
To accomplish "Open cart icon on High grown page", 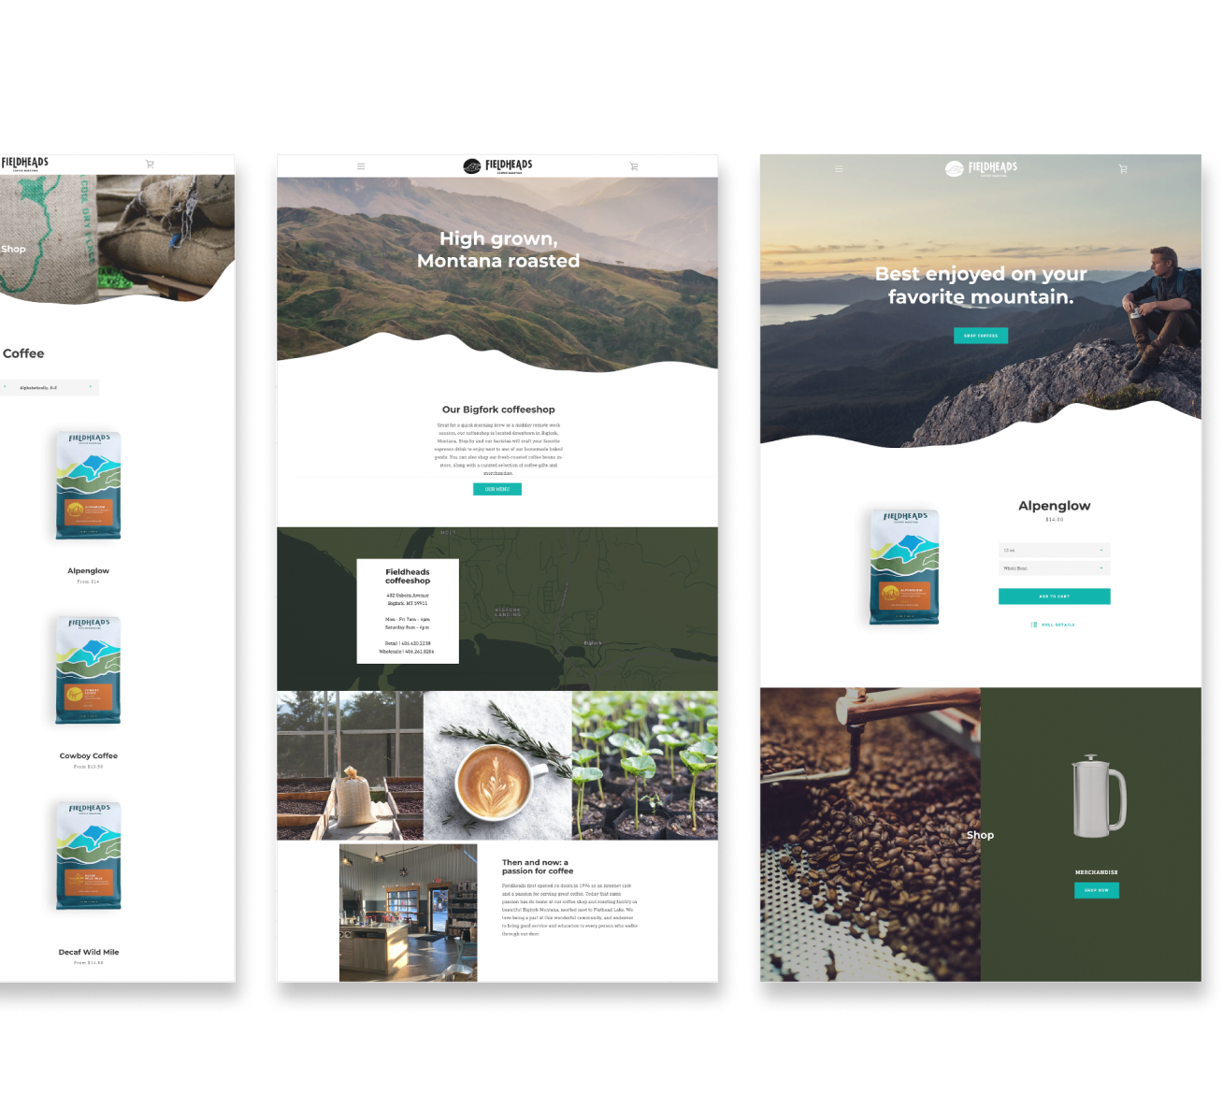I will coord(634,166).
